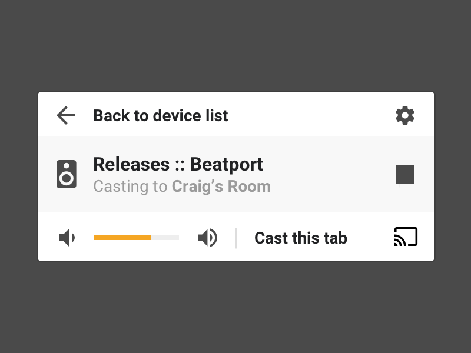Click empty header space left of the gear
The height and width of the screenshot is (353, 471).
click(312, 115)
